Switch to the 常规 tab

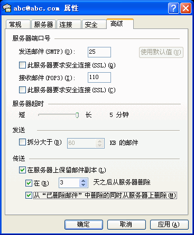(18, 24)
